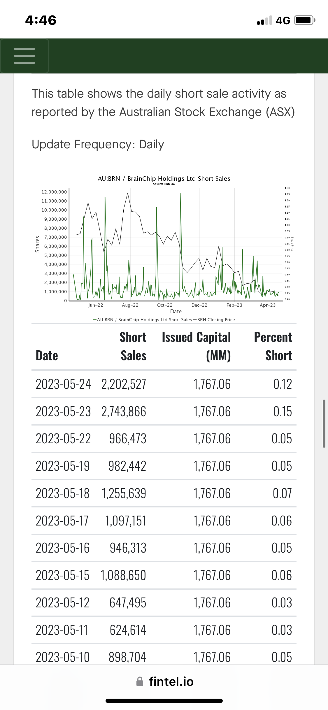The image size is (328, 710).
Task: Click the page scrollbar thumb
Action: point(324,423)
